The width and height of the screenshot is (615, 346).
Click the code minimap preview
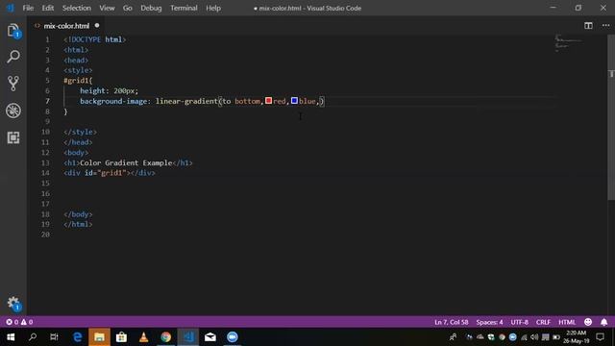(568, 43)
